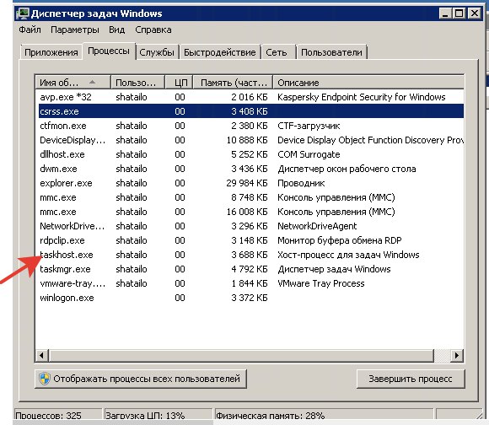Click the Task Manager title bar icon
This screenshot has width=489, height=425.
[x=23, y=13]
